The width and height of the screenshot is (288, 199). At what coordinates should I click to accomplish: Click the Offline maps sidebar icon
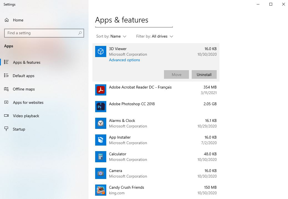pos(6,89)
